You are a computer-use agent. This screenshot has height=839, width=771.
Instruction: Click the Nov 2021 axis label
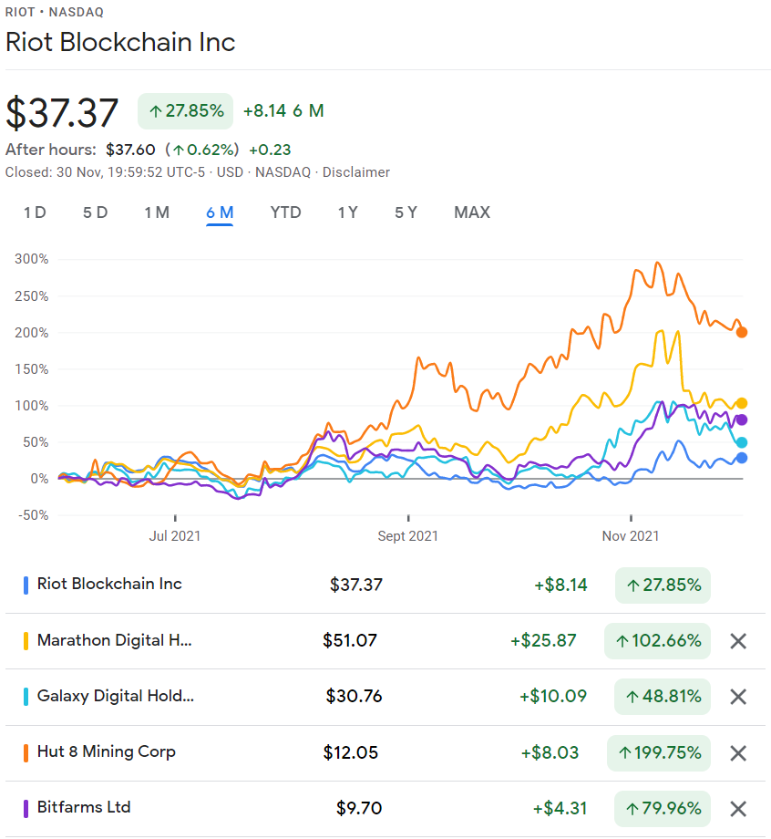tap(631, 536)
